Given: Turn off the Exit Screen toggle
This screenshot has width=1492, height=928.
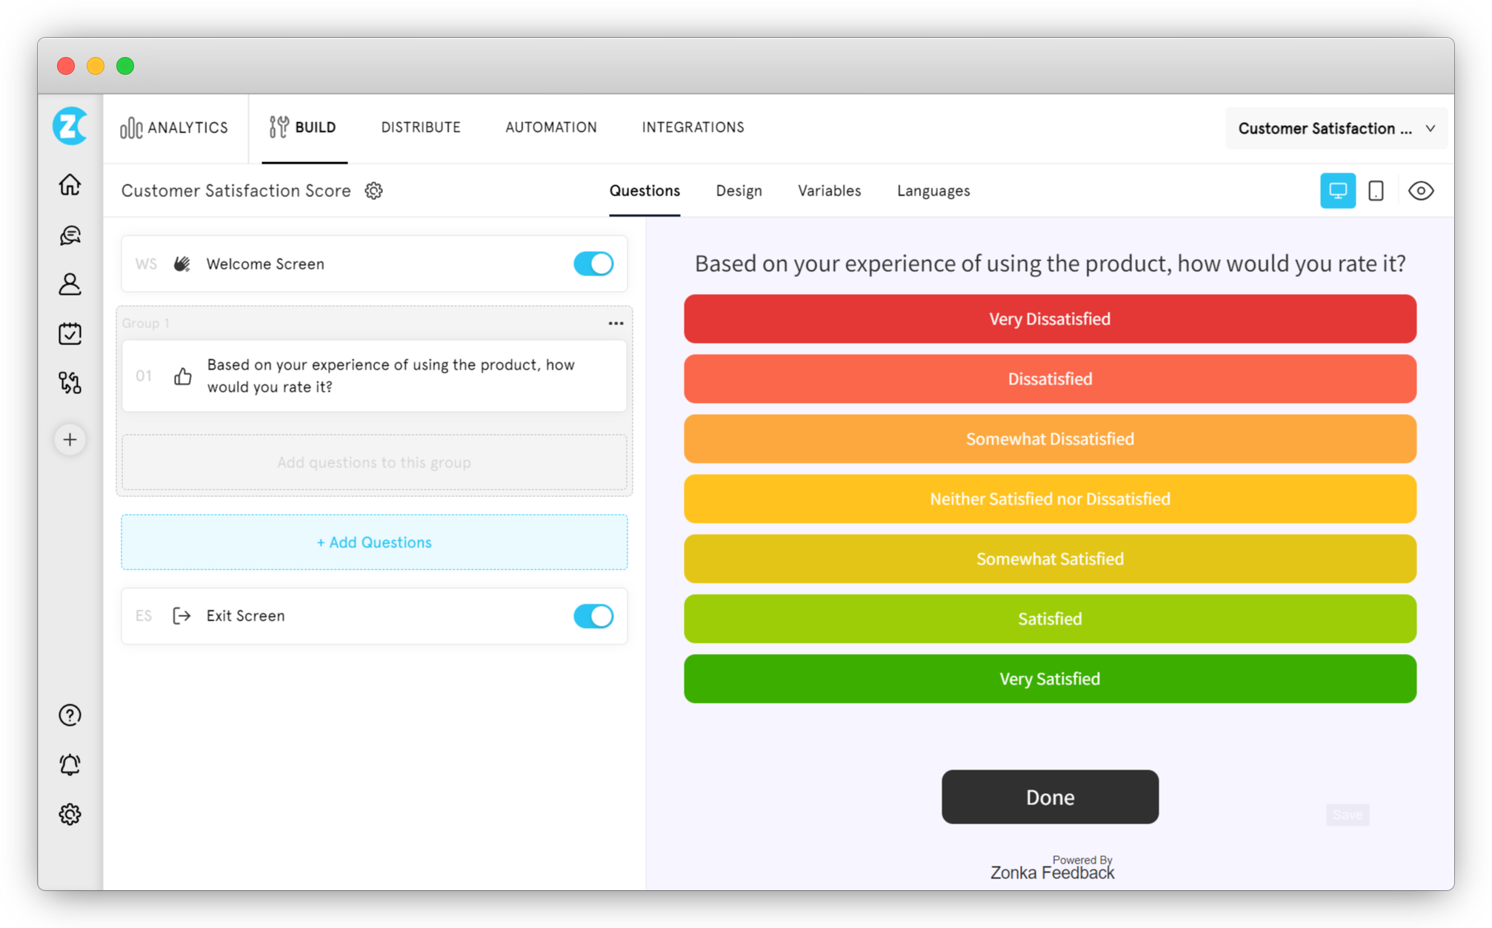Looking at the screenshot, I should pos(593,615).
